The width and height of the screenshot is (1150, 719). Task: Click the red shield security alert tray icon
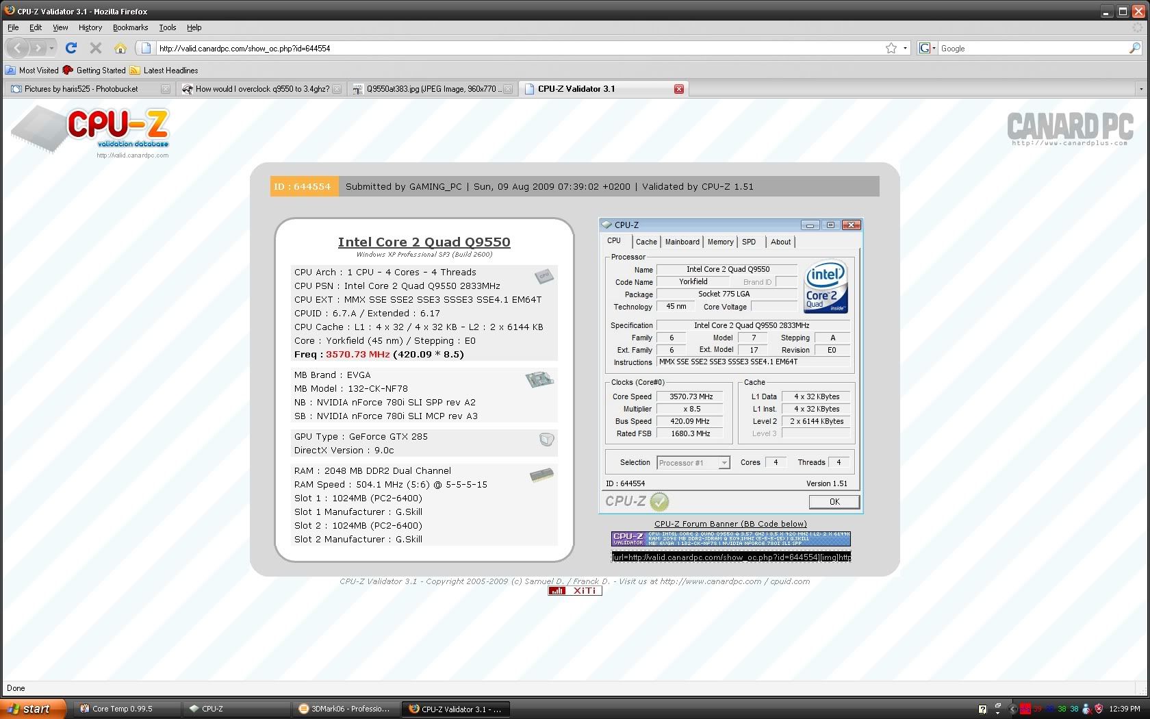1099,709
